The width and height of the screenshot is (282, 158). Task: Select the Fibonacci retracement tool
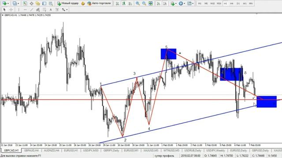pos(44,10)
